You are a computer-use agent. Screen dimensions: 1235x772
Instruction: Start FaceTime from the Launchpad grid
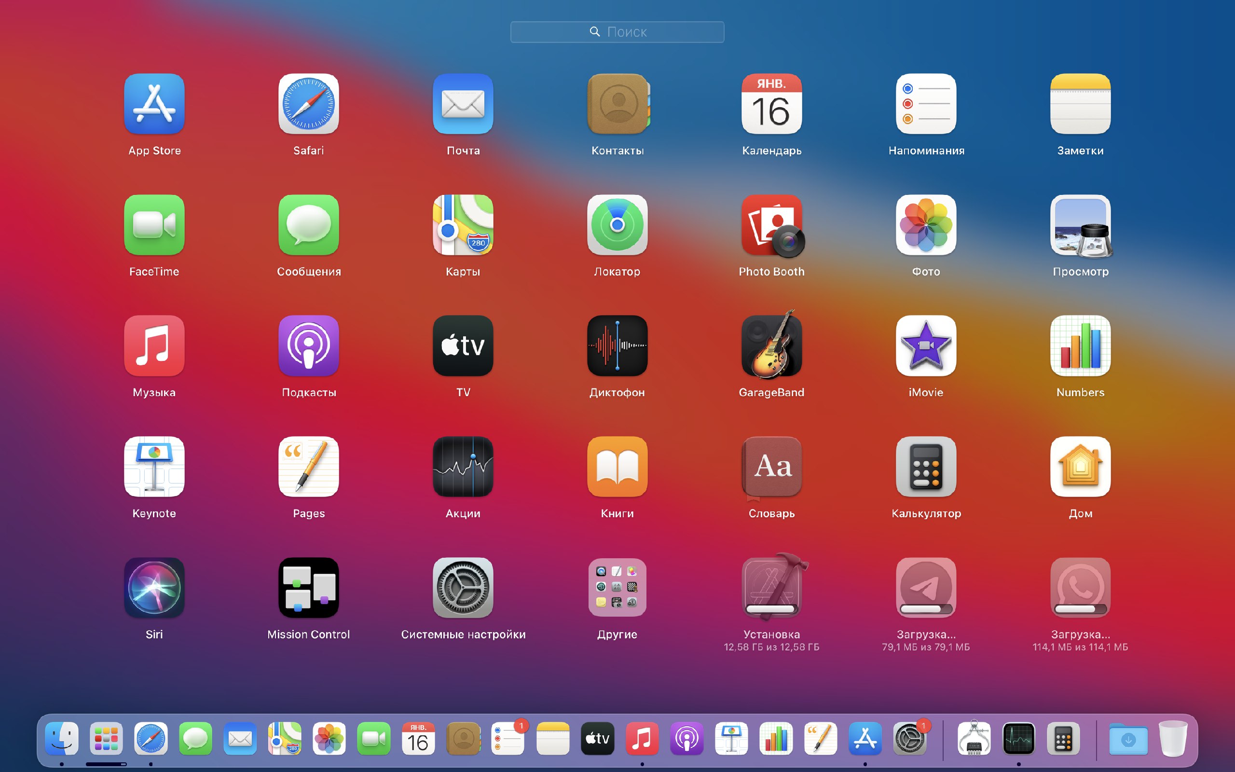(154, 225)
